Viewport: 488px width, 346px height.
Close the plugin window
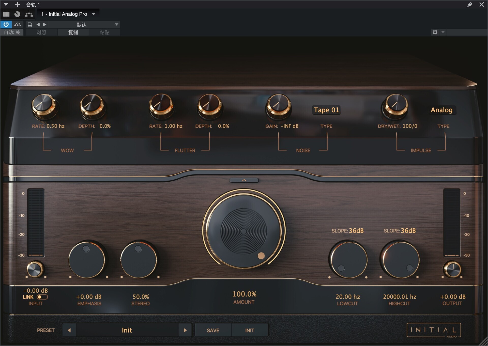pos(482,4)
